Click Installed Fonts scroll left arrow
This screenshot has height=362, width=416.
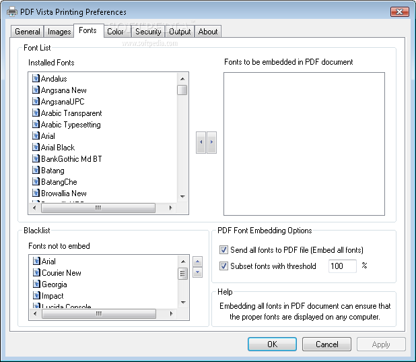[x=34, y=208]
